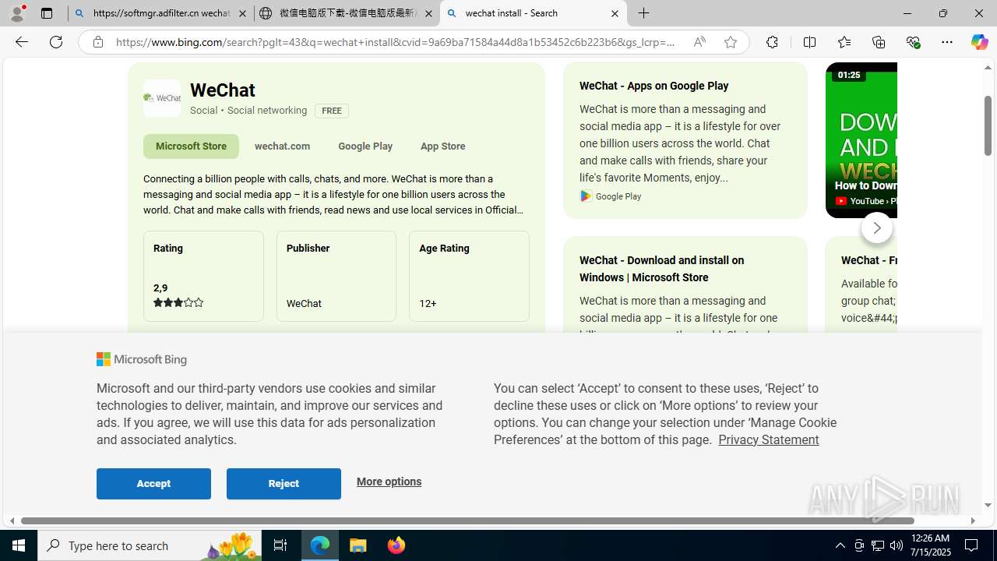Click the Windows Start button

(19, 545)
